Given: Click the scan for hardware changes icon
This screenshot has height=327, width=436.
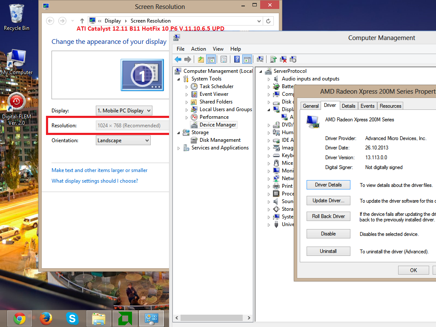Looking at the screenshot, I should click(260, 59).
